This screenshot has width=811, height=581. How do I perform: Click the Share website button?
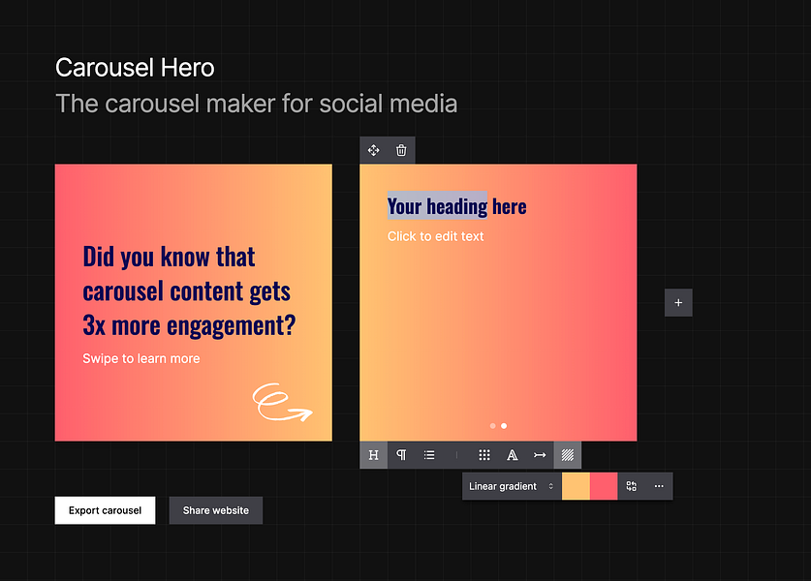215,510
